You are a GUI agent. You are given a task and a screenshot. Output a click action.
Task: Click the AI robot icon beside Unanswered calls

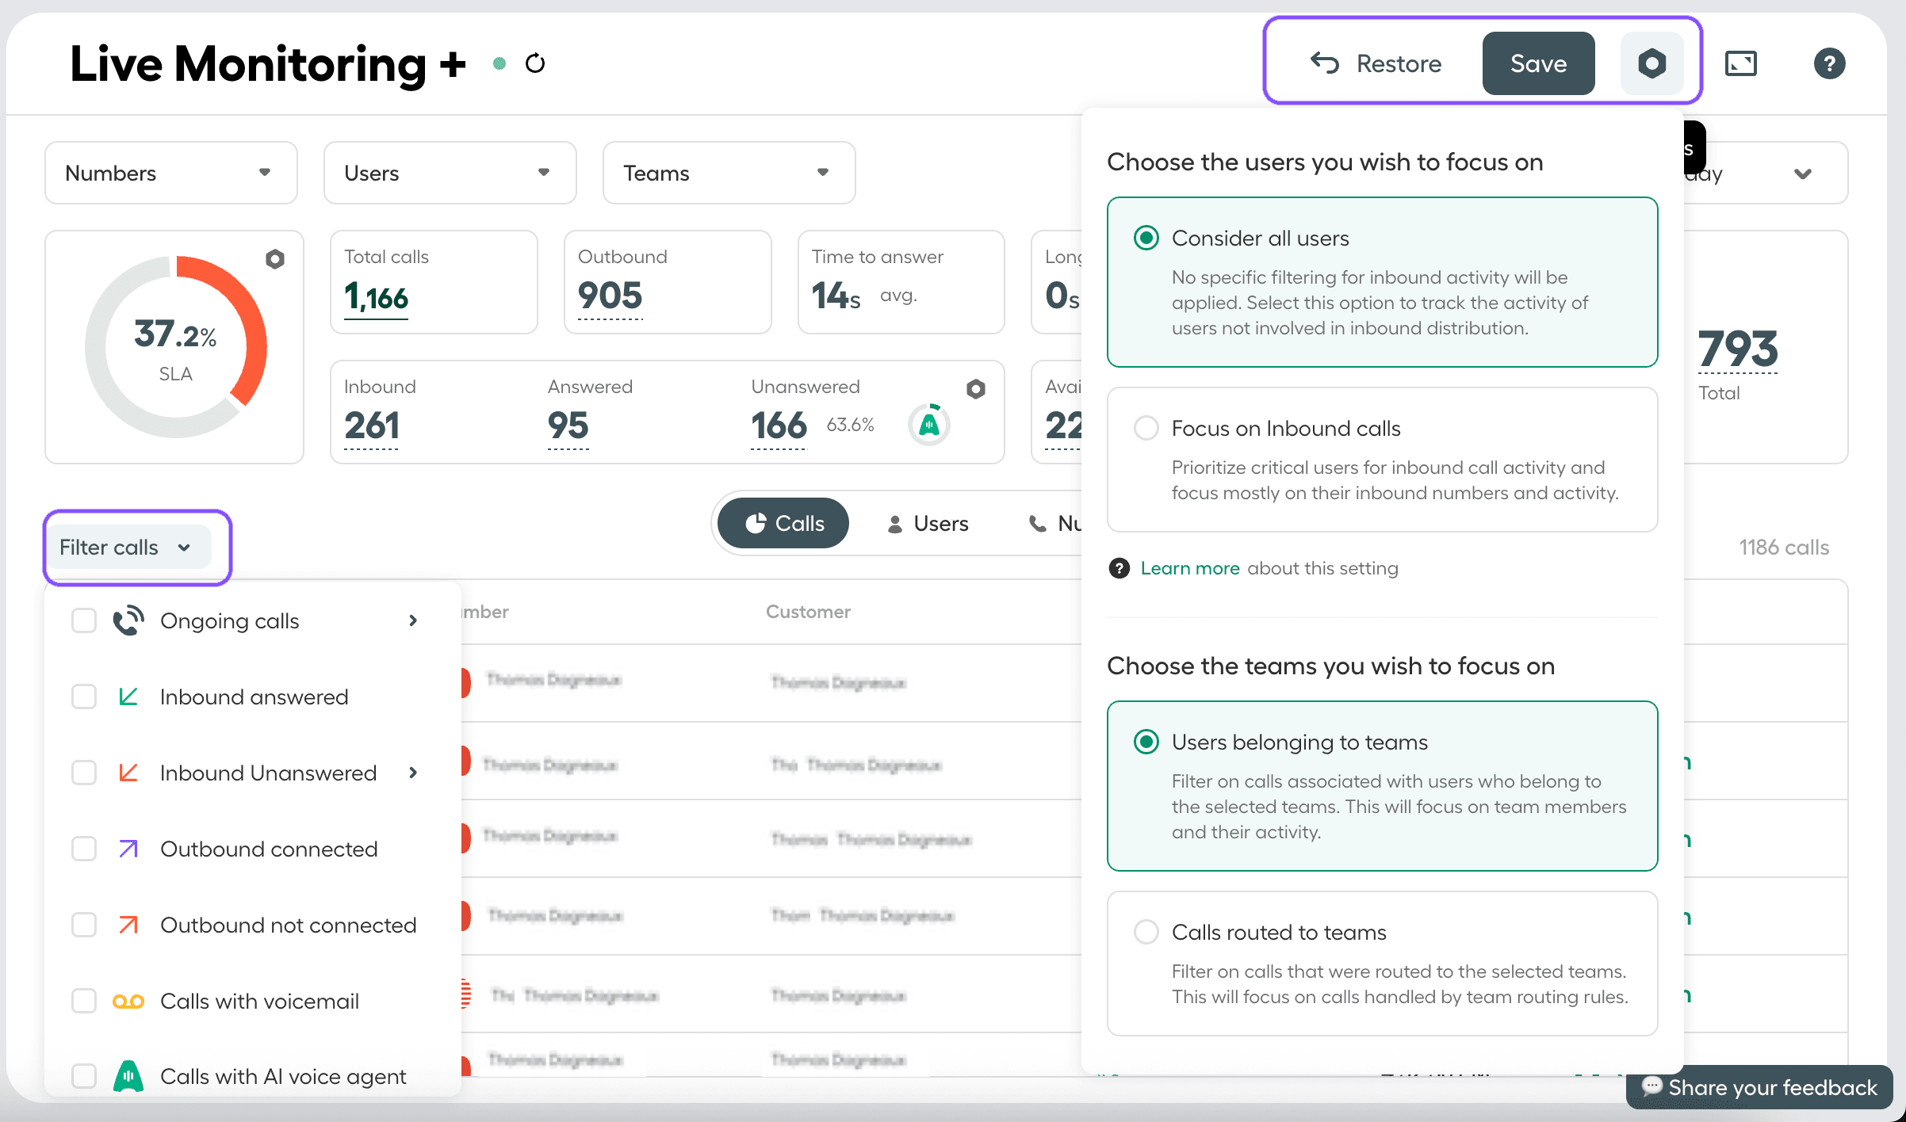[928, 424]
